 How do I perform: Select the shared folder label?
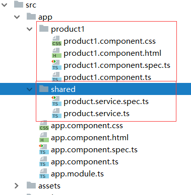[63, 89]
